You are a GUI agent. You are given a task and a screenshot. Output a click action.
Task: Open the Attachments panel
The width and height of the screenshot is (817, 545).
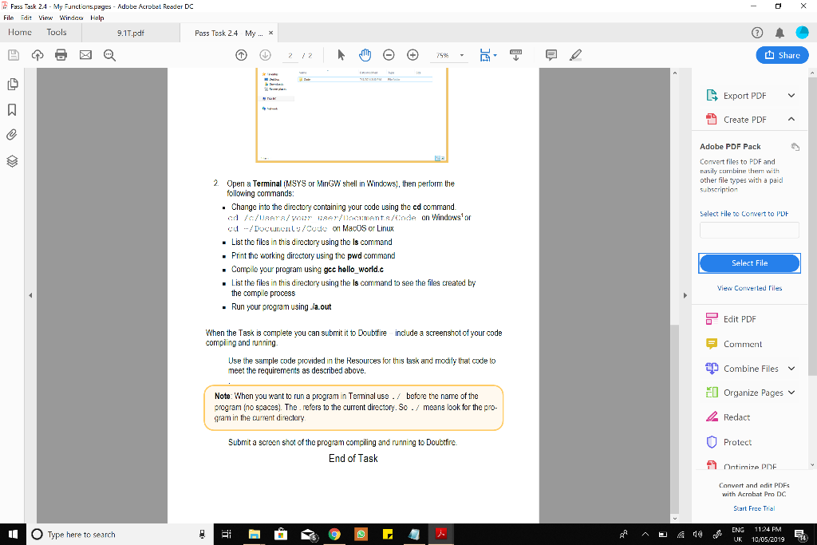(x=11, y=134)
